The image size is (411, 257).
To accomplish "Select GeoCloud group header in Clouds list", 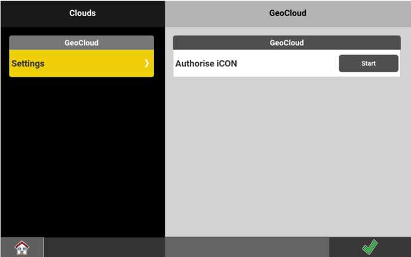I will click(x=81, y=43).
